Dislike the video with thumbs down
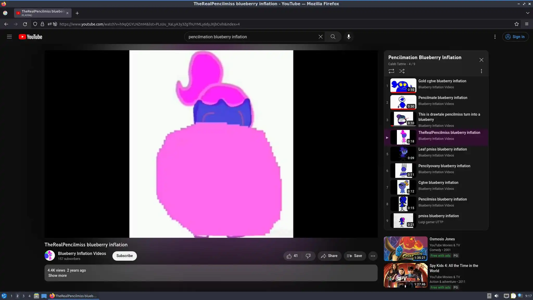Screen dimensions: 533x300 308,256
